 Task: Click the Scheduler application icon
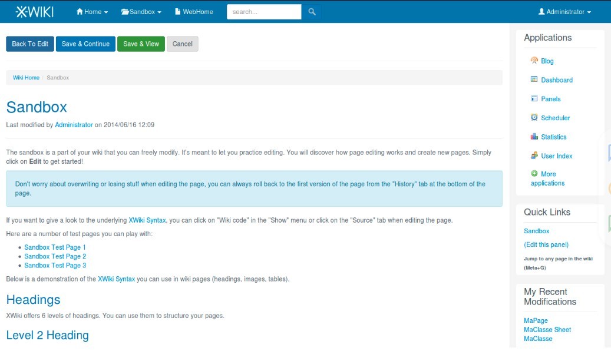coord(534,117)
